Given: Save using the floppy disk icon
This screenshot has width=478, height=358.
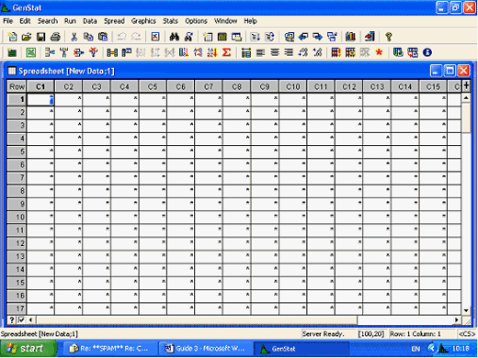Looking at the screenshot, I should tap(40, 37).
